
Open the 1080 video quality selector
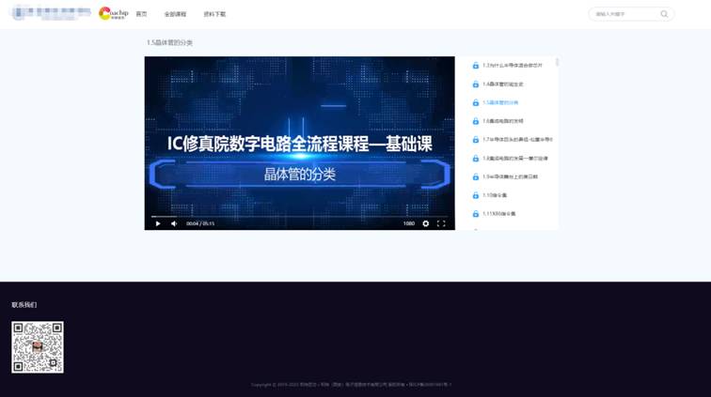(408, 223)
